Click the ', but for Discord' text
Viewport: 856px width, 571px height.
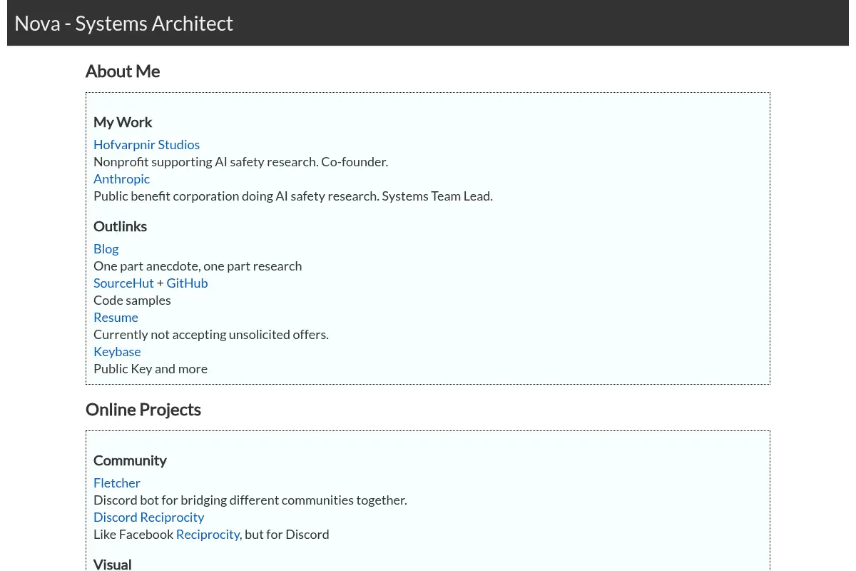(285, 534)
